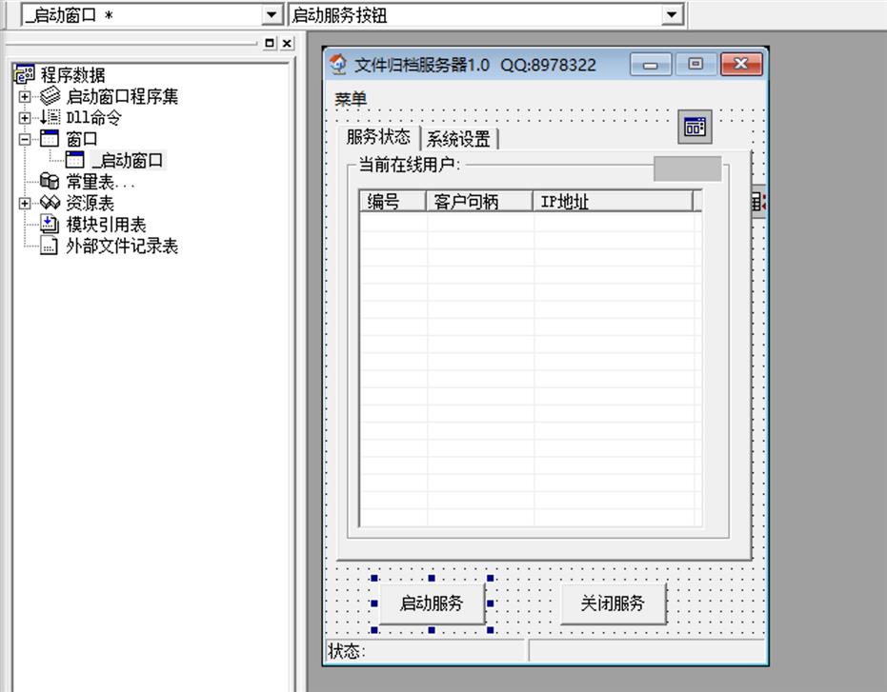The image size is (887, 692).
Task: Click the 编号 column header
Action: (393, 201)
